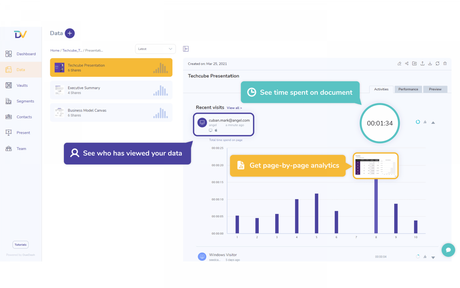The width and height of the screenshot is (460, 288).
Task: Expand the Windows Visitor activity row
Action: [433, 257]
